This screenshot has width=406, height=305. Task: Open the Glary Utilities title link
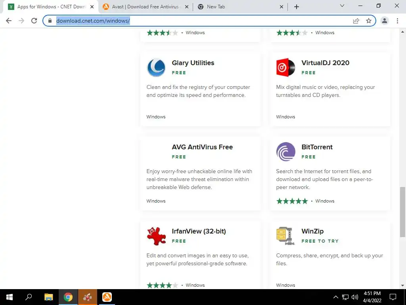click(193, 63)
